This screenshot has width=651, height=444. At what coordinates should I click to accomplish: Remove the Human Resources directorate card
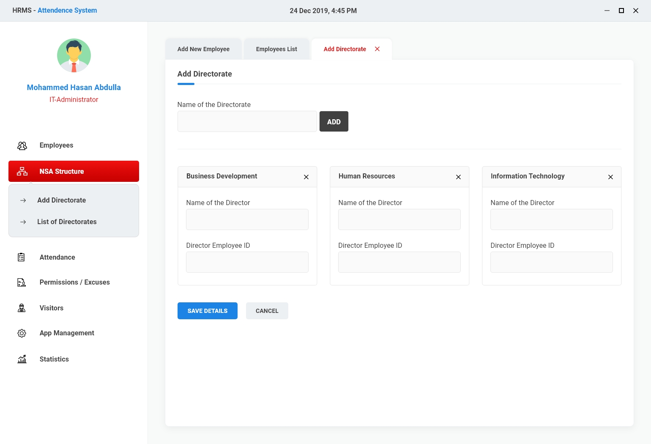tap(458, 177)
